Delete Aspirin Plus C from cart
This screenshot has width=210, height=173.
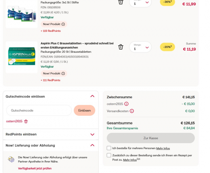[121, 47]
